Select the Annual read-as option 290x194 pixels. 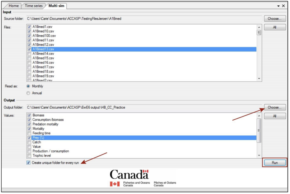tap(28, 93)
